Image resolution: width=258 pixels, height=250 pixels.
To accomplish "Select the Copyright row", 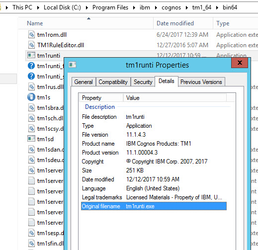I will pyautogui.click(x=154, y=162).
